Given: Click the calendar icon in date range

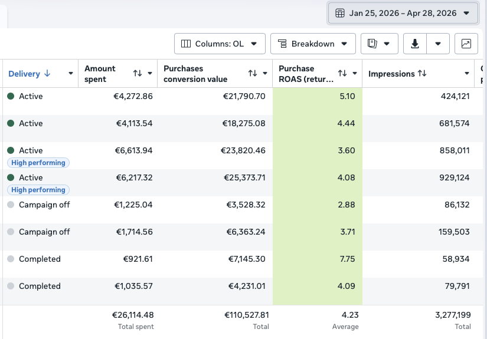Looking at the screenshot, I should click(x=340, y=13).
